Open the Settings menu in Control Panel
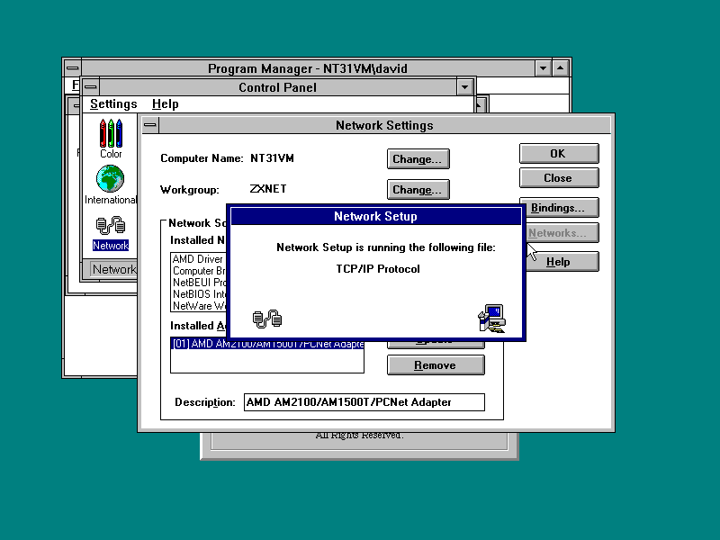Image resolution: width=720 pixels, height=540 pixels. (x=113, y=104)
